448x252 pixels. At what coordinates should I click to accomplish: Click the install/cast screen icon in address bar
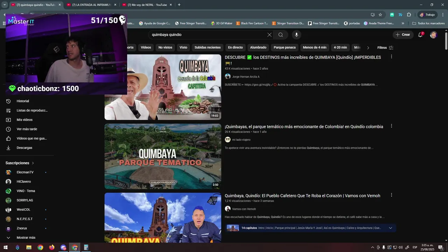373,15
